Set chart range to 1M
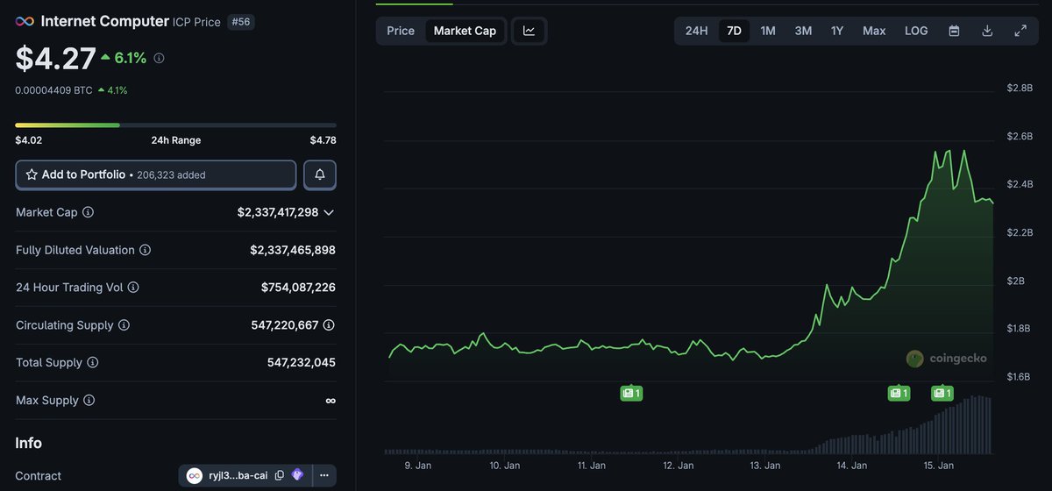Viewport: 1052px width, 491px height. tap(768, 31)
